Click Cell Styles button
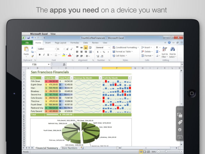The image size is (205, 154). pos(120,56)
